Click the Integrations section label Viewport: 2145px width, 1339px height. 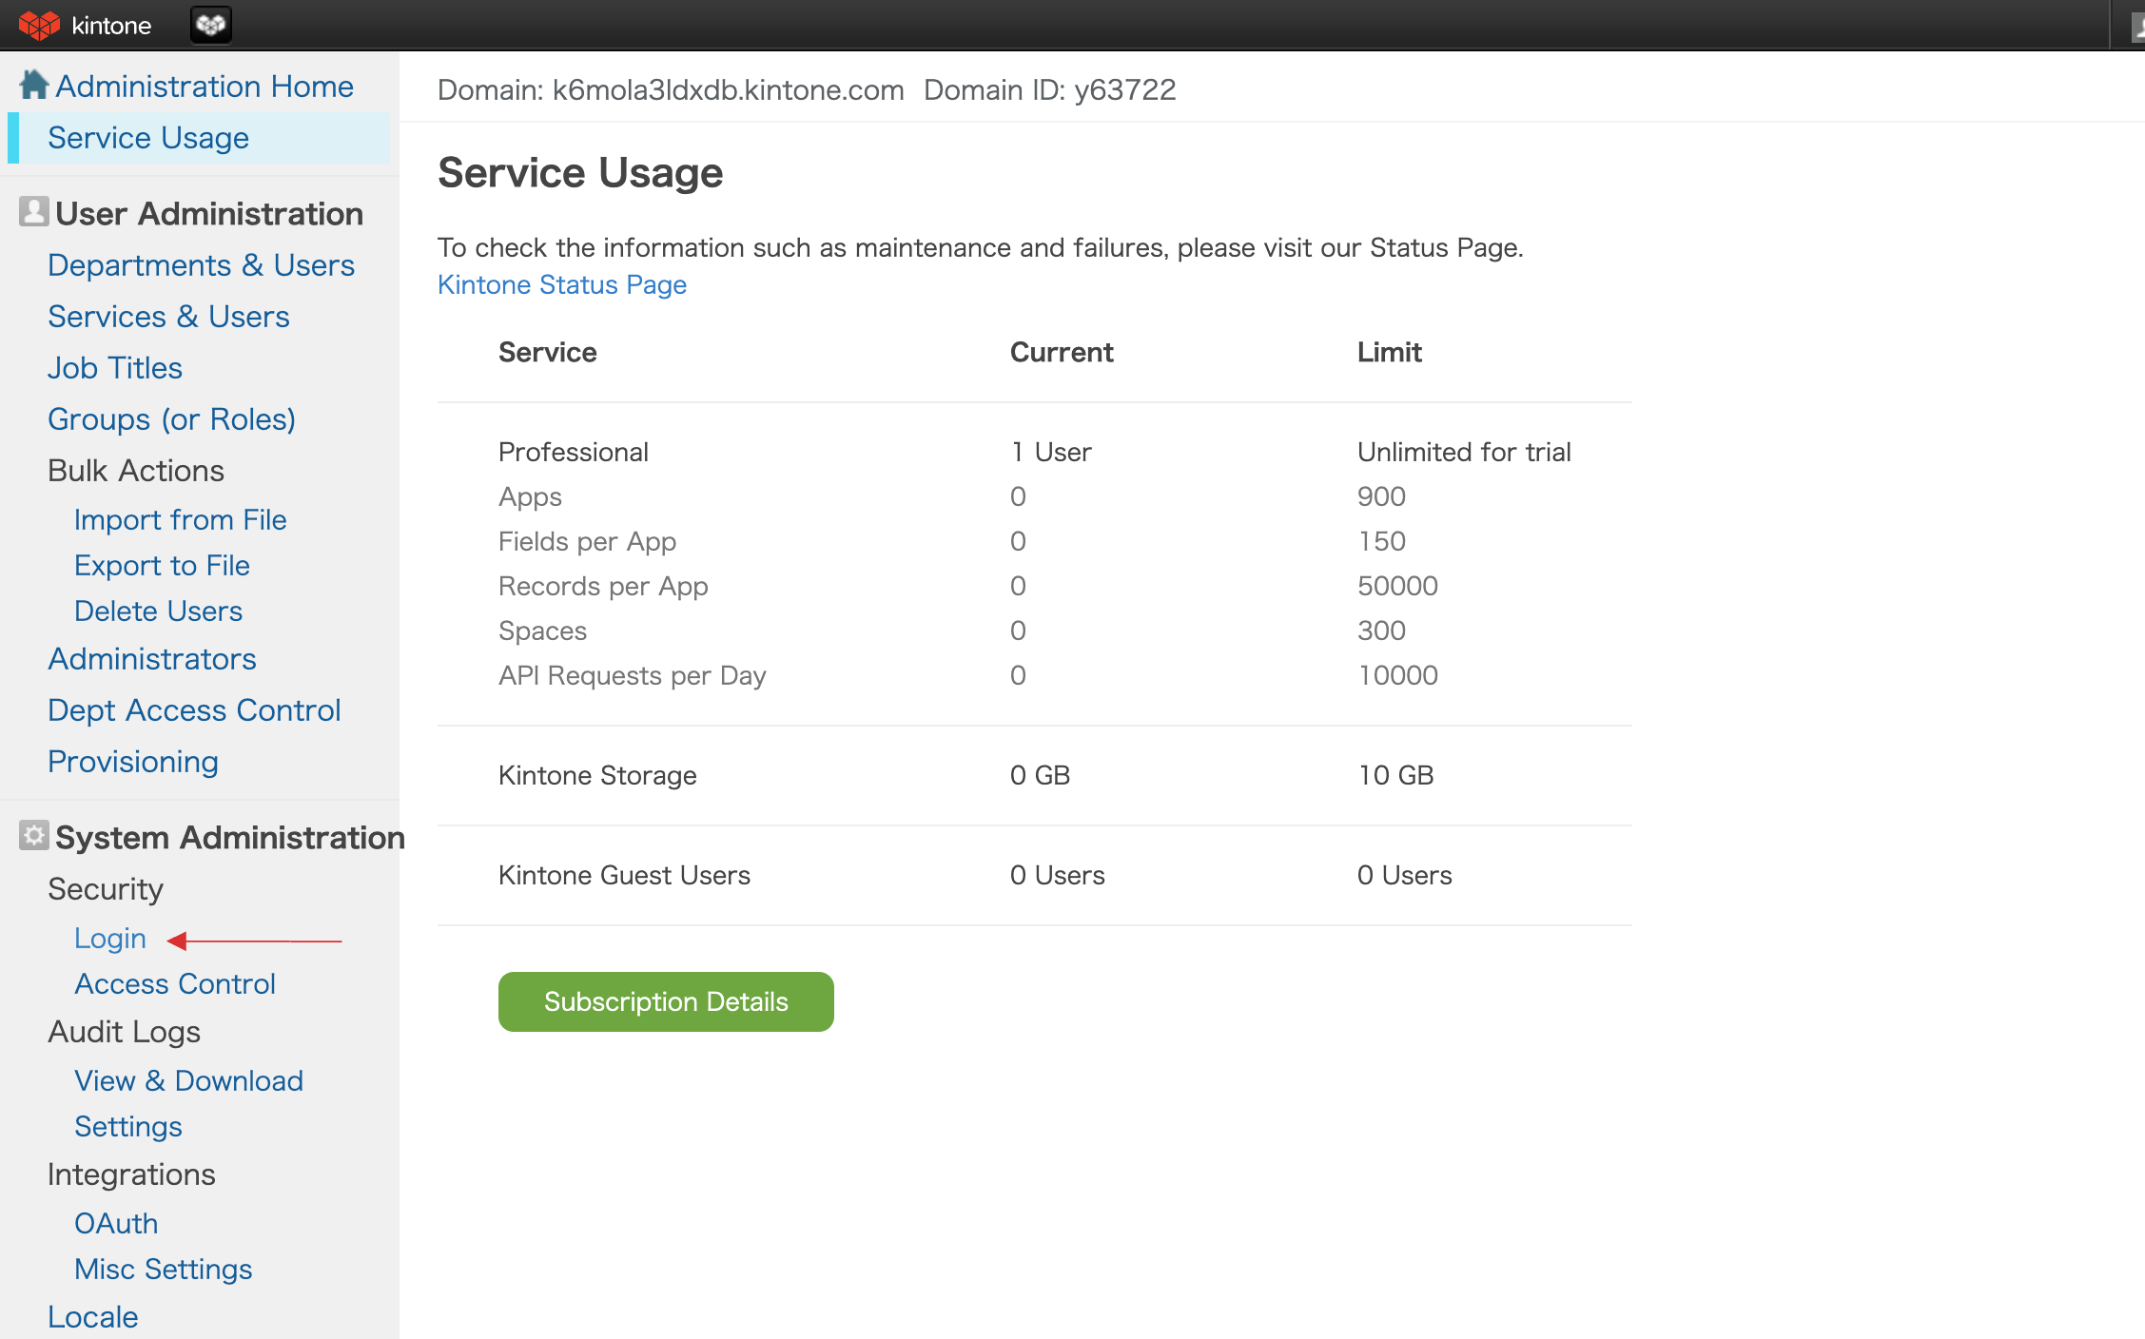(x=131, y=1174)
